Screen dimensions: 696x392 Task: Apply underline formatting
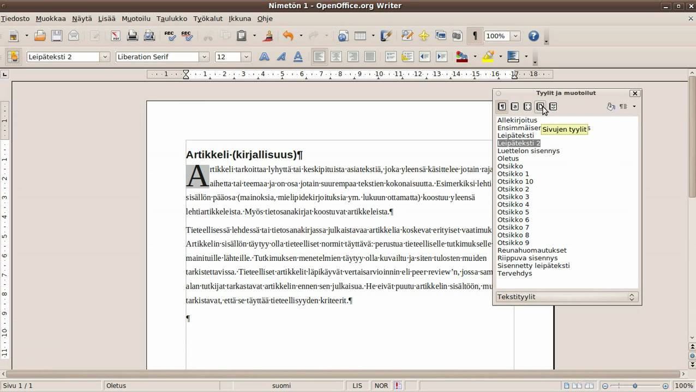click(298, 57)
